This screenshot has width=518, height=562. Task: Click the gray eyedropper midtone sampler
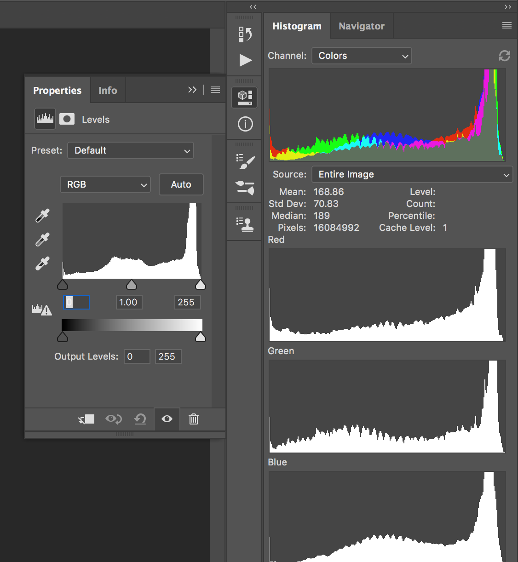click(x=42, y=240)
